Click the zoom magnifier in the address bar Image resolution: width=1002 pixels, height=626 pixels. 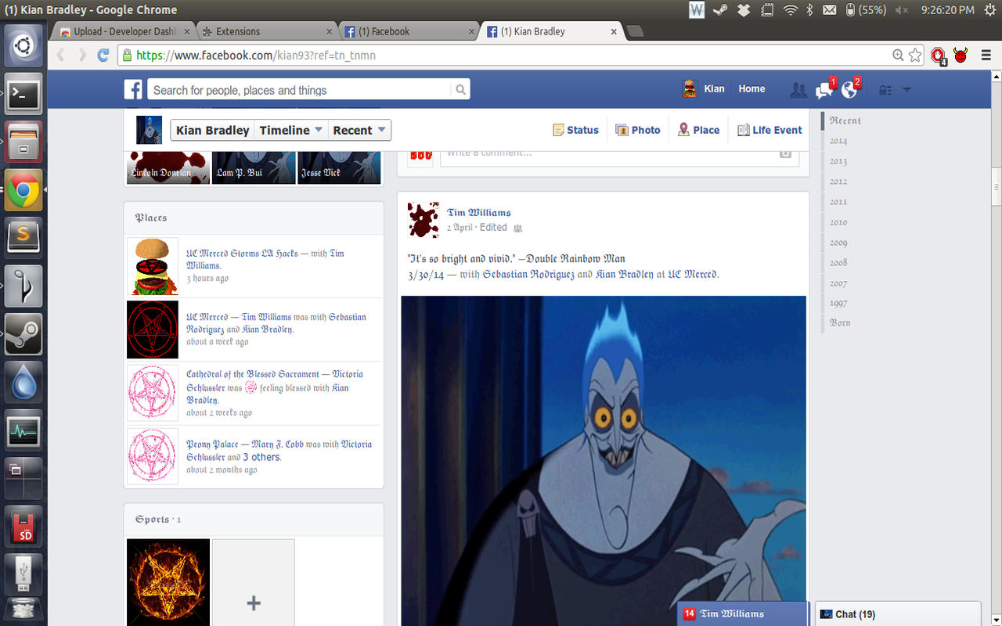[899, 55]
